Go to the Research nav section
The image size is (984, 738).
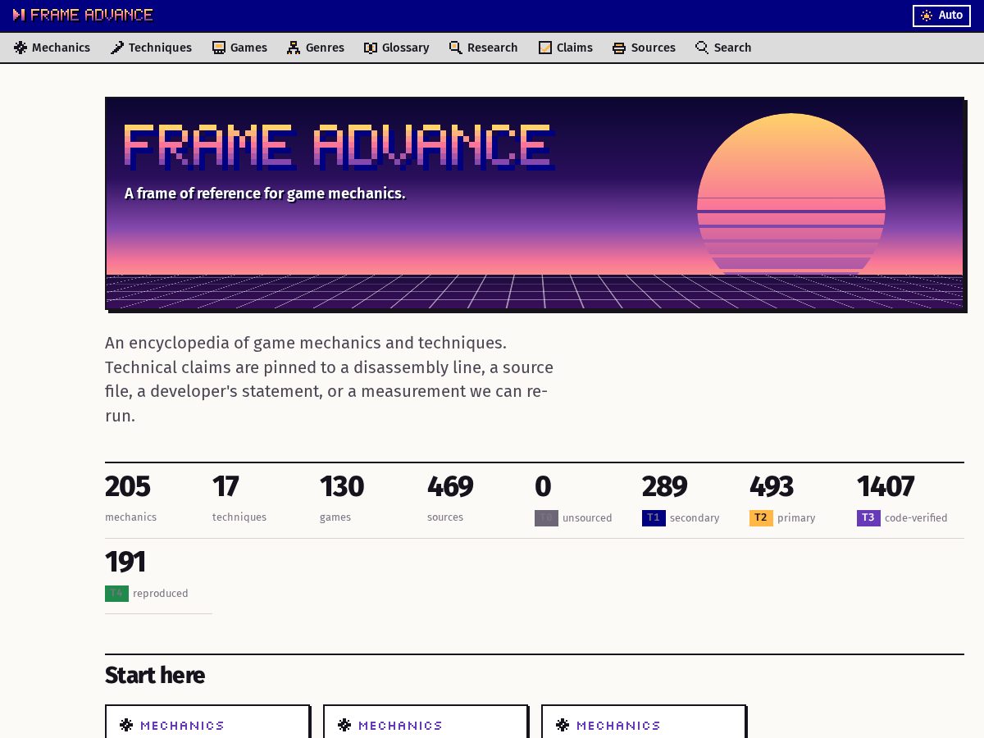click(x=484, y=48)
